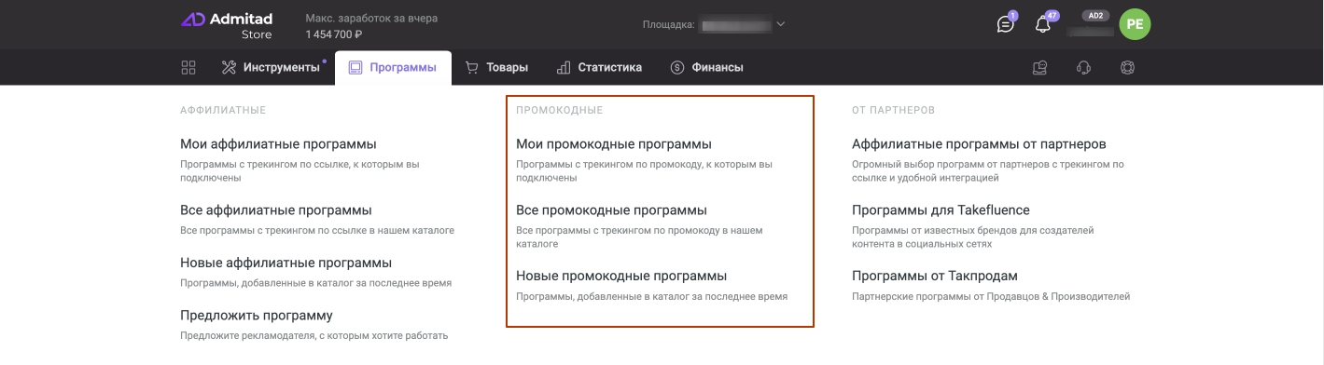This screenshot has height=365, width=1324.
Task: Click description 'Партнерские программы от Продавцов & Производителей'
Action: (991, 297)
